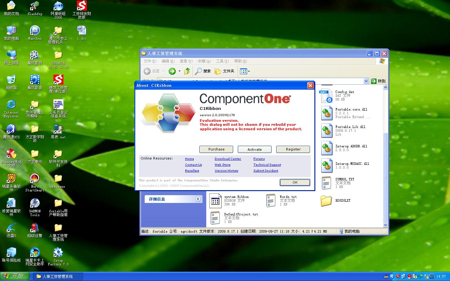
Task: Click the Activate button
Action: pos(255,149)
